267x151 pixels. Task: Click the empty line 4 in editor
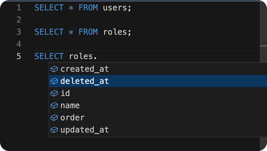tap(111, 44)
